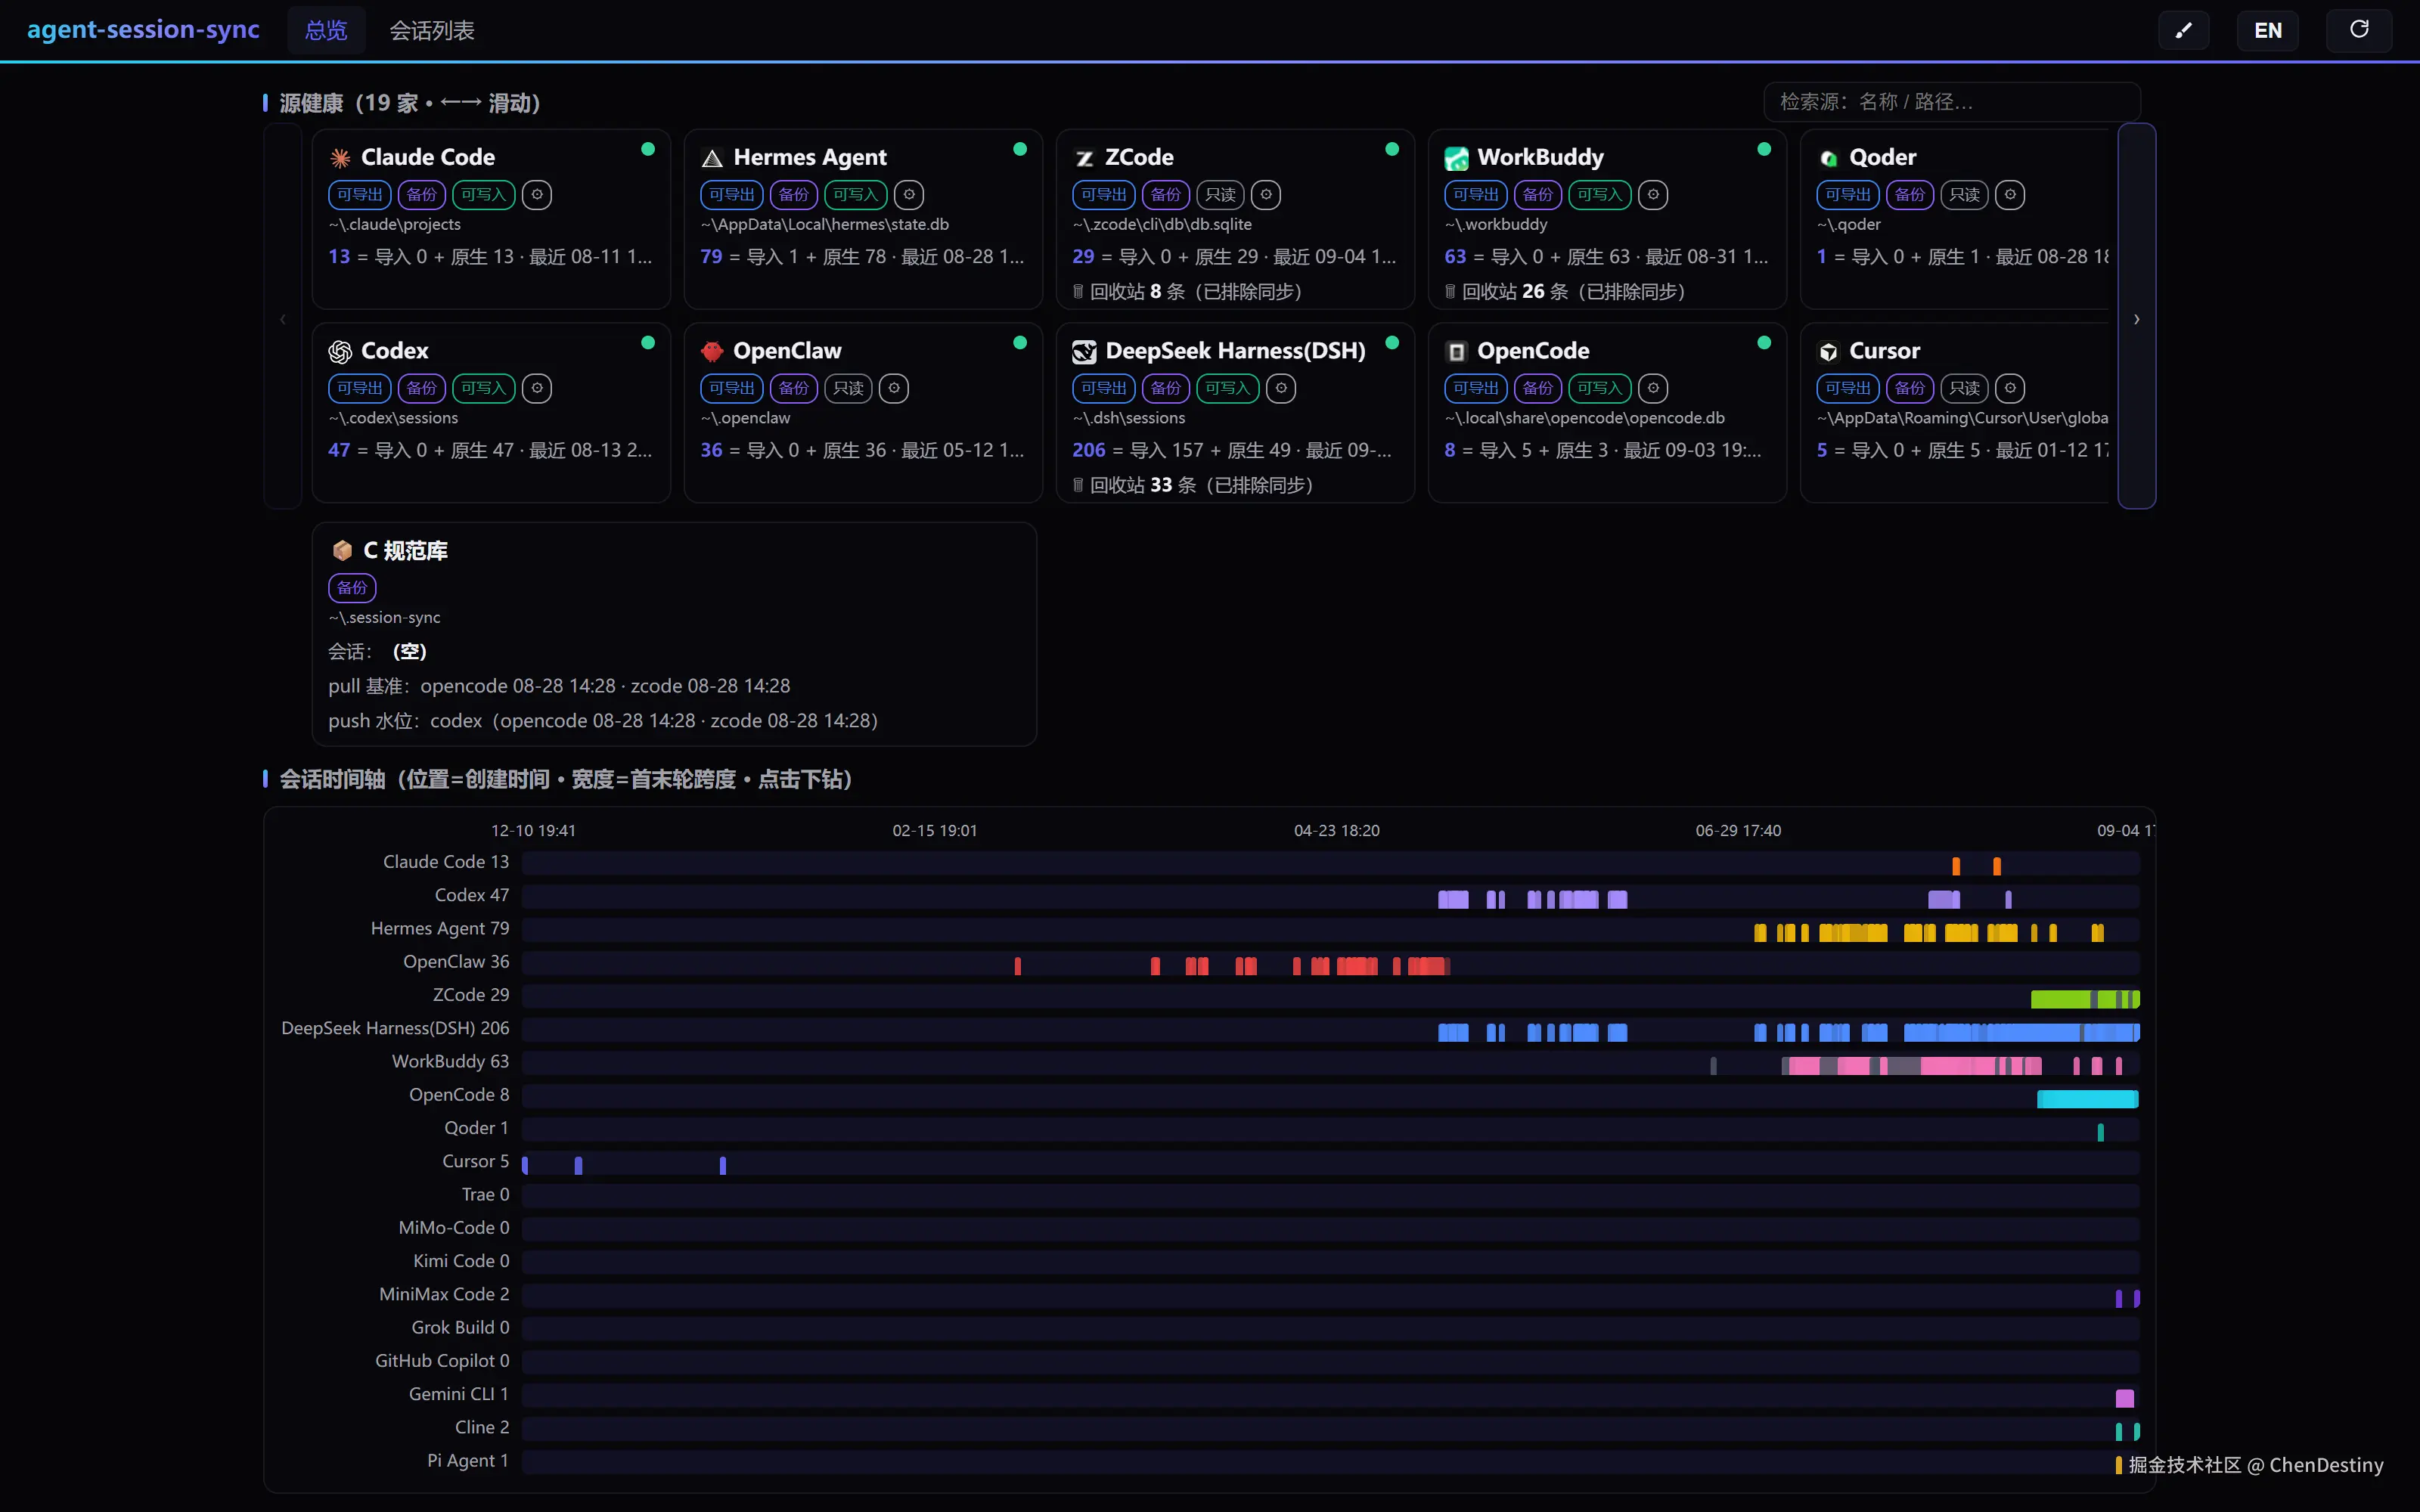Open settings gear on Qoder card
2420x1512 pixels.
[x=2010, y=194]
